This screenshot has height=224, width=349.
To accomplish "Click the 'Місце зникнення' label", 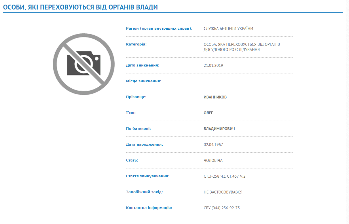I will pos(143,81).
